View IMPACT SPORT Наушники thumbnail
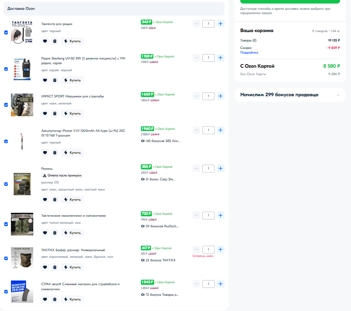Image resolution: width=351 pixels, height=311 pixels. coord(22,105)
